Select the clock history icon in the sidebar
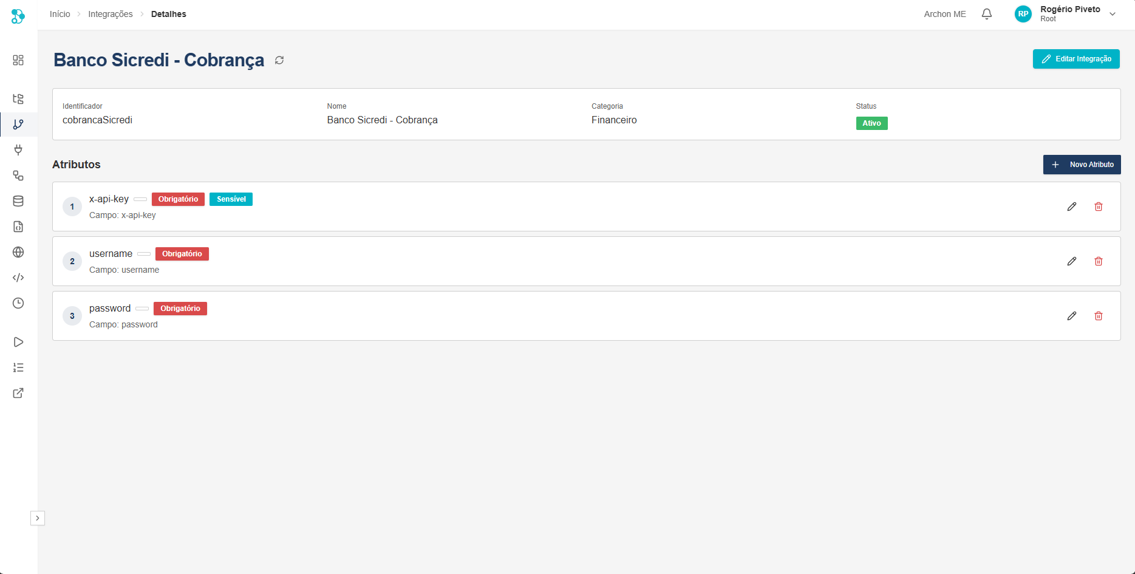Image resolution: width=1135 pixels, height=574 pixels. click(x=18, y=303)
